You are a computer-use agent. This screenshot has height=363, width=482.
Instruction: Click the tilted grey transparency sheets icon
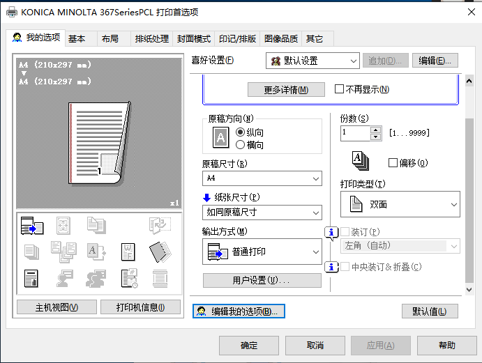coord(160,252)
